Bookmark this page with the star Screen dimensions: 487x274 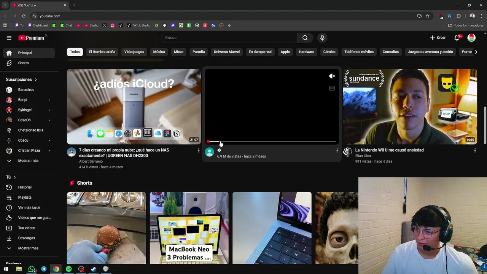pyautogui.click(x=428, y=16)
